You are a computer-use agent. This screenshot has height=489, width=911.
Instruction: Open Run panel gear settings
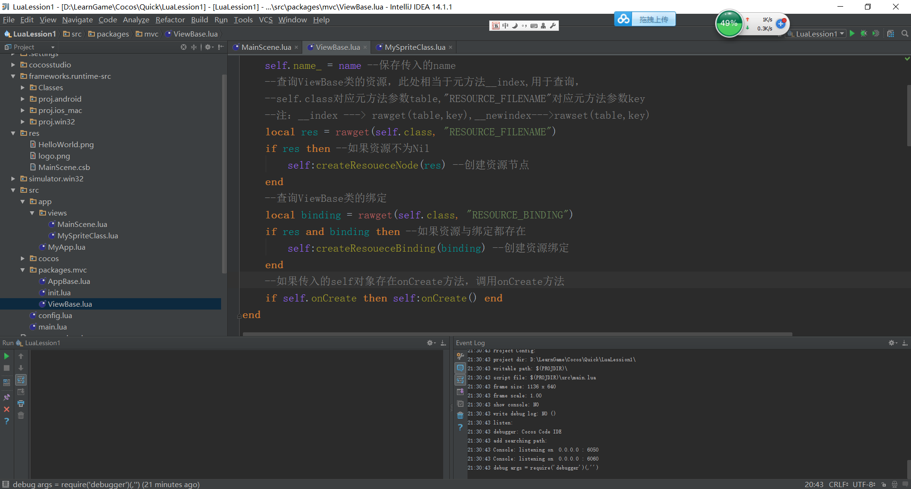[x=431, y=343]
